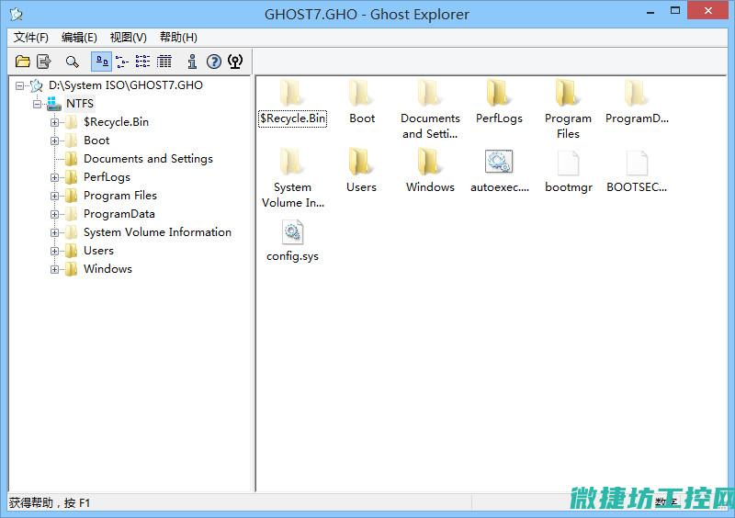Expand the Users tree node
Image resolution: width=735 pixels, height=518 pixels.
click(55, 251)
